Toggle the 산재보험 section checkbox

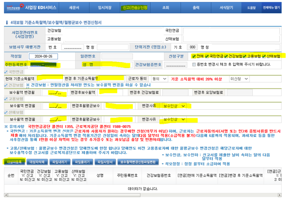(6, 112)
